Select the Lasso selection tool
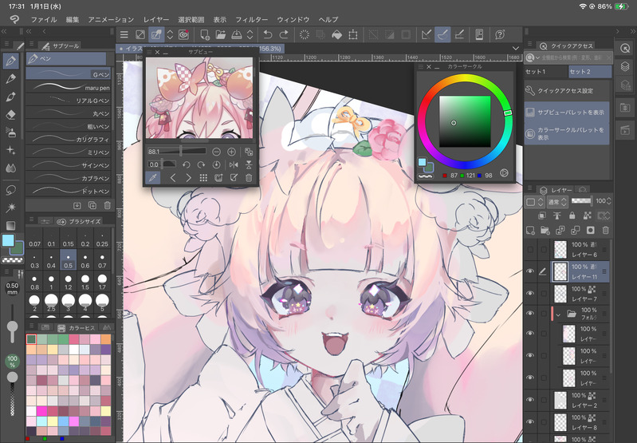 click(11, 190)
